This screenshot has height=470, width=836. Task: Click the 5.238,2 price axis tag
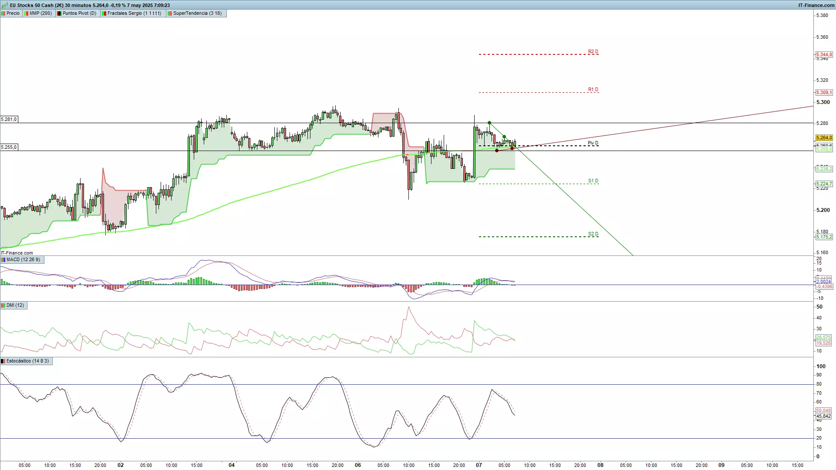(x=824, y=168)
